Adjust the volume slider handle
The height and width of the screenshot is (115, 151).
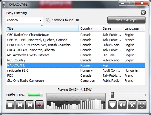[112, 95]
